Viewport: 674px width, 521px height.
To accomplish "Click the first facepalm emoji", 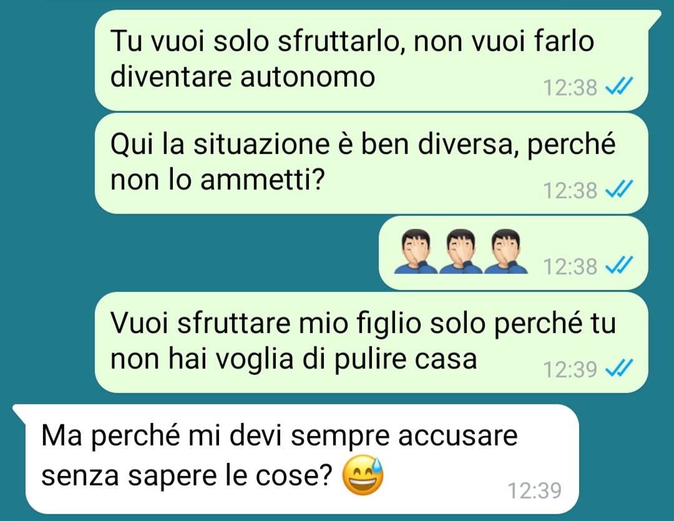I will (x=416, y=251).
